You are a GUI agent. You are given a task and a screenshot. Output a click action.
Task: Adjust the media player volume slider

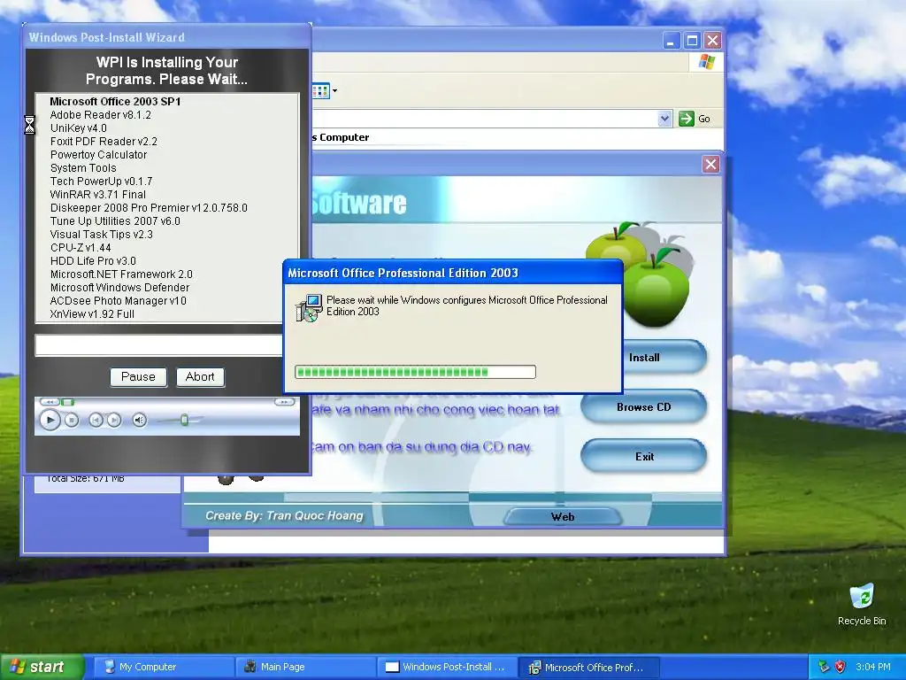184,420
